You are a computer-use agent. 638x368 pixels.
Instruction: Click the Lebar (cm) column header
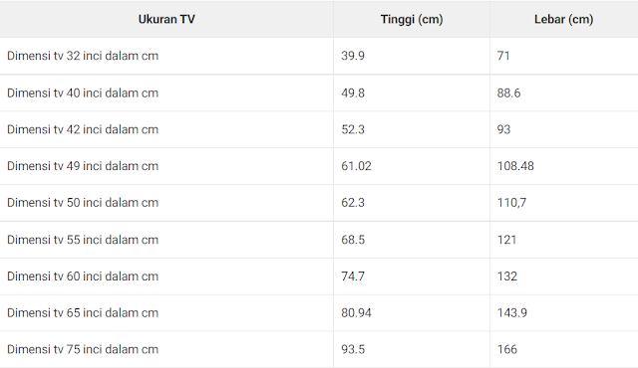point(563,19)
